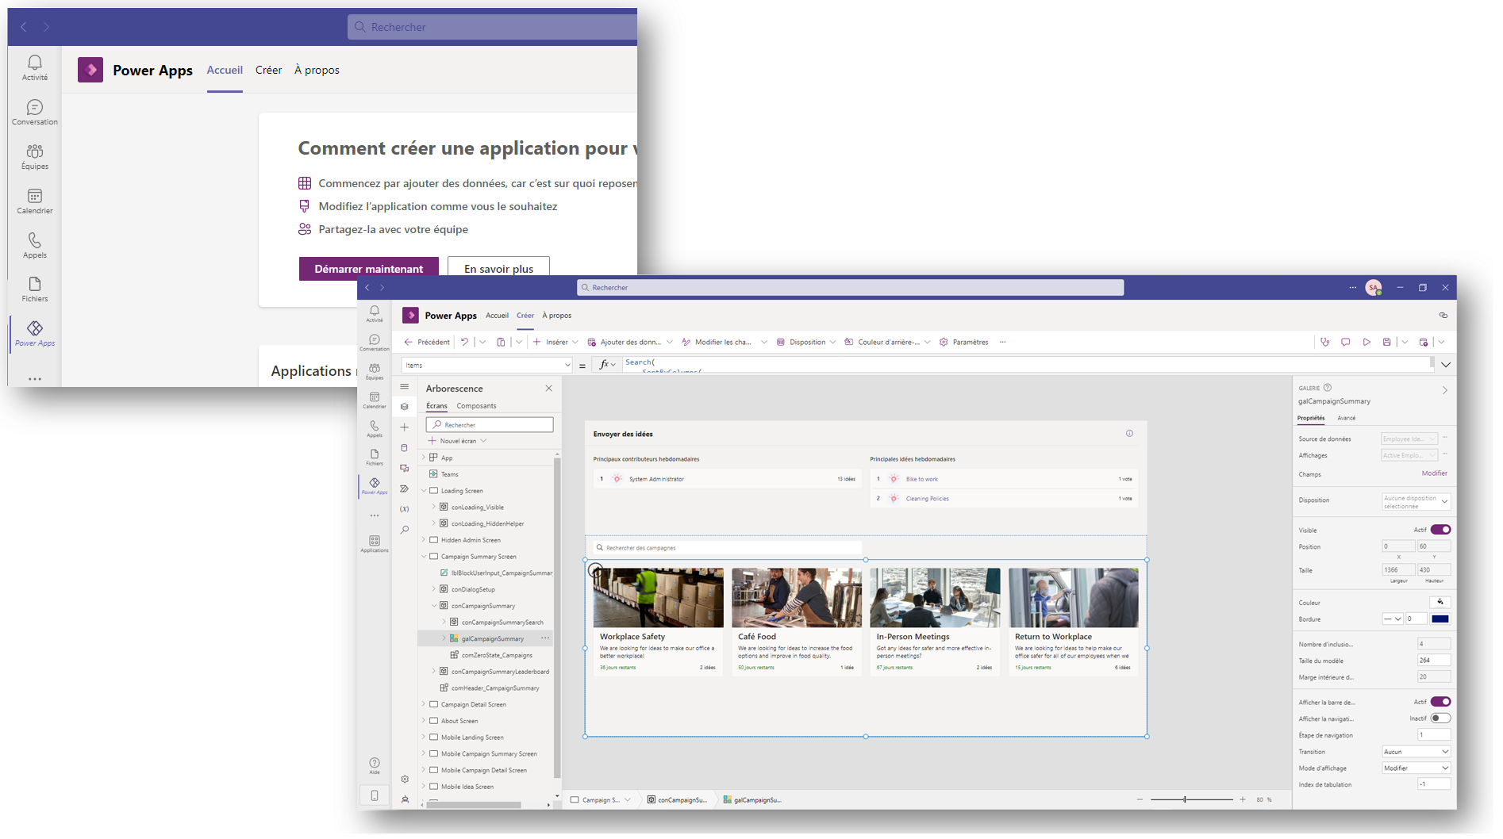The width and height of the screenshot is (1503, 839).
Task: Expand the Transition dropdown showing Aucun
Action: click(x=1417, y=752)
